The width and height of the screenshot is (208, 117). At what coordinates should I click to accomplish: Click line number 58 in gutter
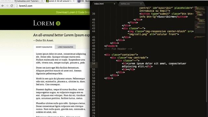[x=94, y=78]
